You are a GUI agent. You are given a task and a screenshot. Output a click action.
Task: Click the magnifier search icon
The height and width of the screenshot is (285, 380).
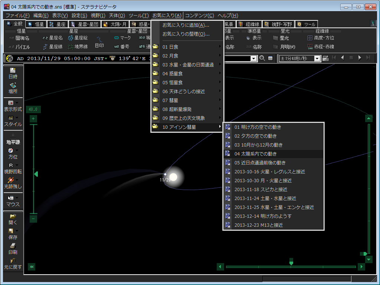click(x=262, y=58)
